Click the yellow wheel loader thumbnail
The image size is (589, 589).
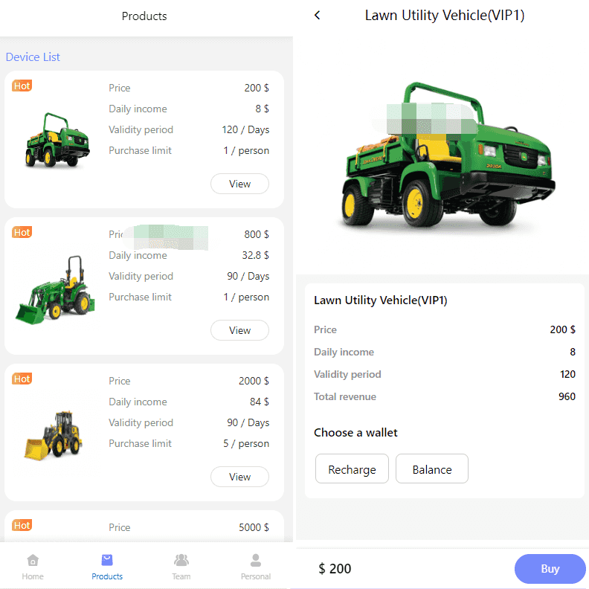tap(53, 436)
